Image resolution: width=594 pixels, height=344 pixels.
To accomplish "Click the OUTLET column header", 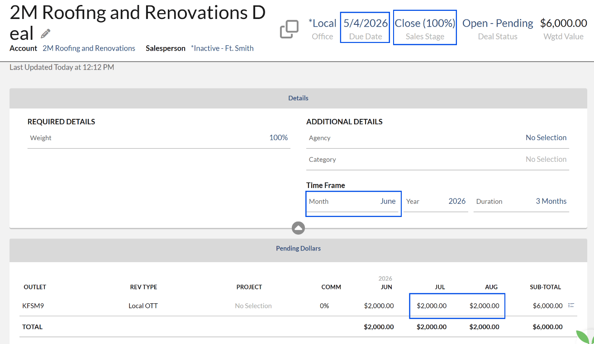I will tap(35, 287).
